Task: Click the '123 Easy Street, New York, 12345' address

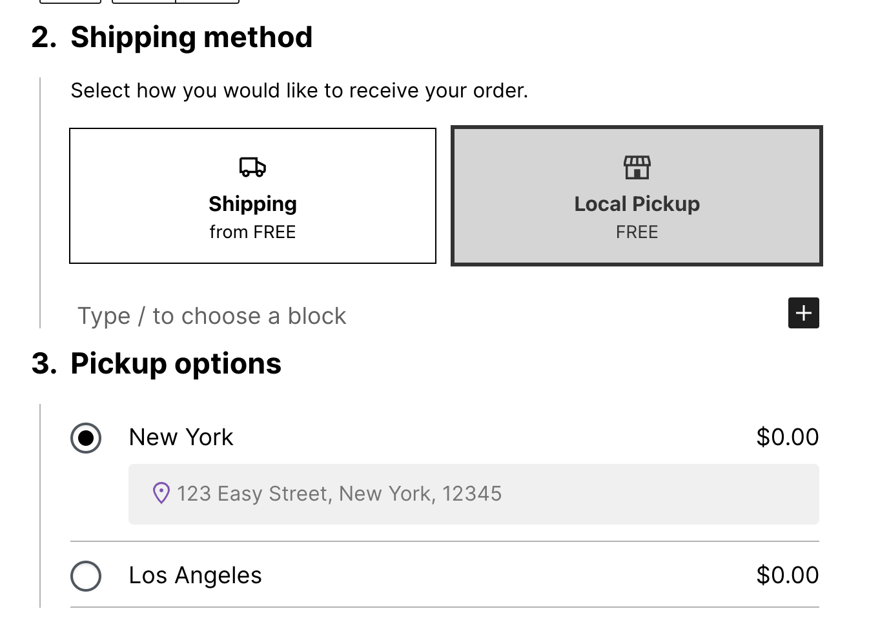Action: (340, 494)
